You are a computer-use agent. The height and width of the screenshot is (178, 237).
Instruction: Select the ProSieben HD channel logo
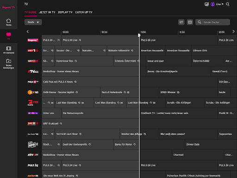pyautogui.click(x=33, y=103)
